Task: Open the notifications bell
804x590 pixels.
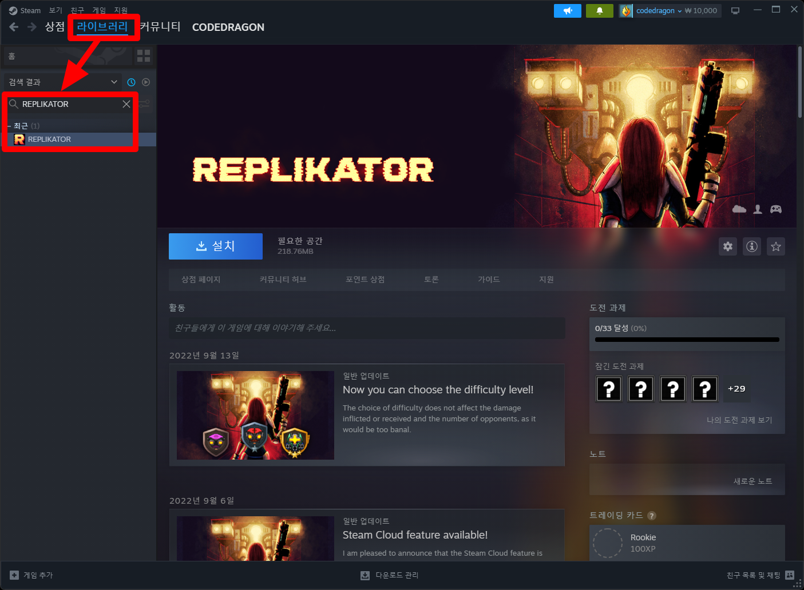Action: 600,11
